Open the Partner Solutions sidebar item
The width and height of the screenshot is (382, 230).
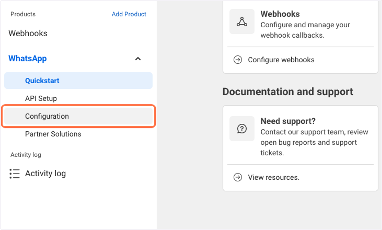pos(53,134)
